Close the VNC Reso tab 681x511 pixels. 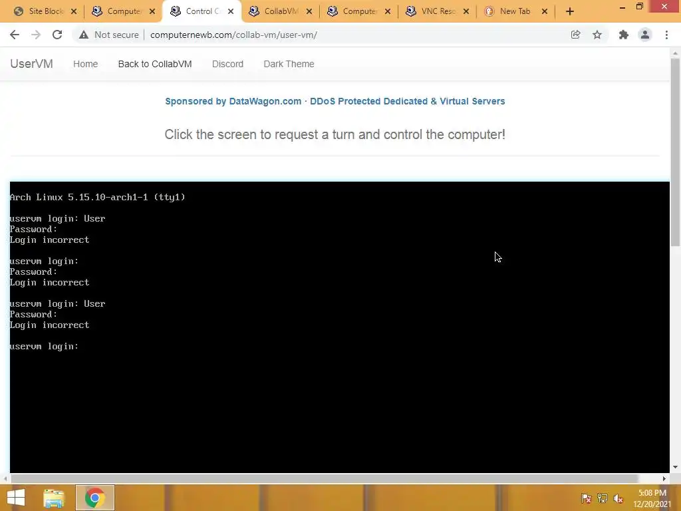[x=466, y=12]
